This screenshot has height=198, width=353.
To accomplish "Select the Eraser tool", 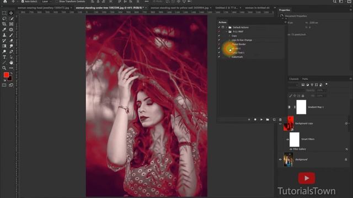I will (x=11, y=41).
